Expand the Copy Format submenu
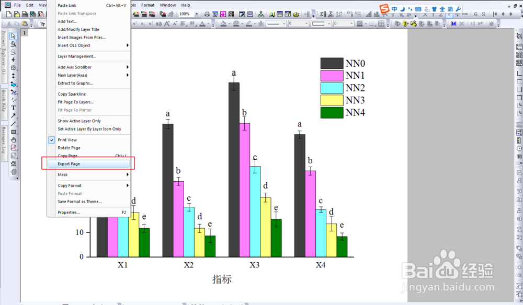The image size is (523, 305). click(x=89, y=185)
